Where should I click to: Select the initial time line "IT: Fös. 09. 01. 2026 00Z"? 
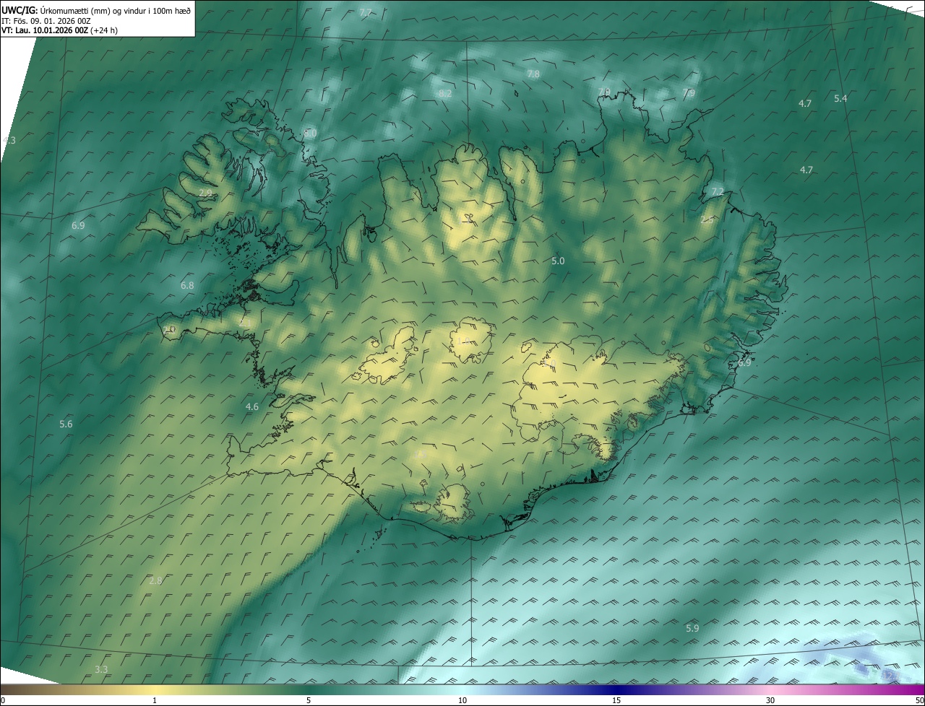[x=46, y=21]
